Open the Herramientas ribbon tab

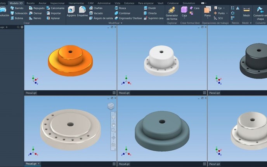pyautogui.click(x=76, y=3)
